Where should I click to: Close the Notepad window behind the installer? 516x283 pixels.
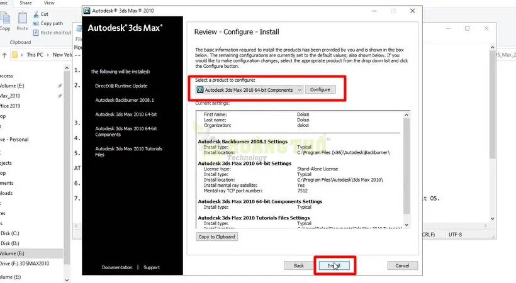tap(486, 29)
